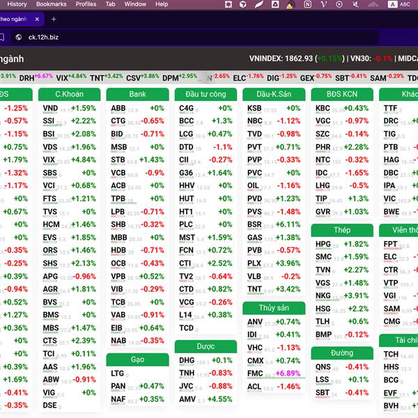Click DRH +6.67% in the scrolling ticker
Image resolution: width=418 pixels, height=418 pixels.
coord(36,77)
